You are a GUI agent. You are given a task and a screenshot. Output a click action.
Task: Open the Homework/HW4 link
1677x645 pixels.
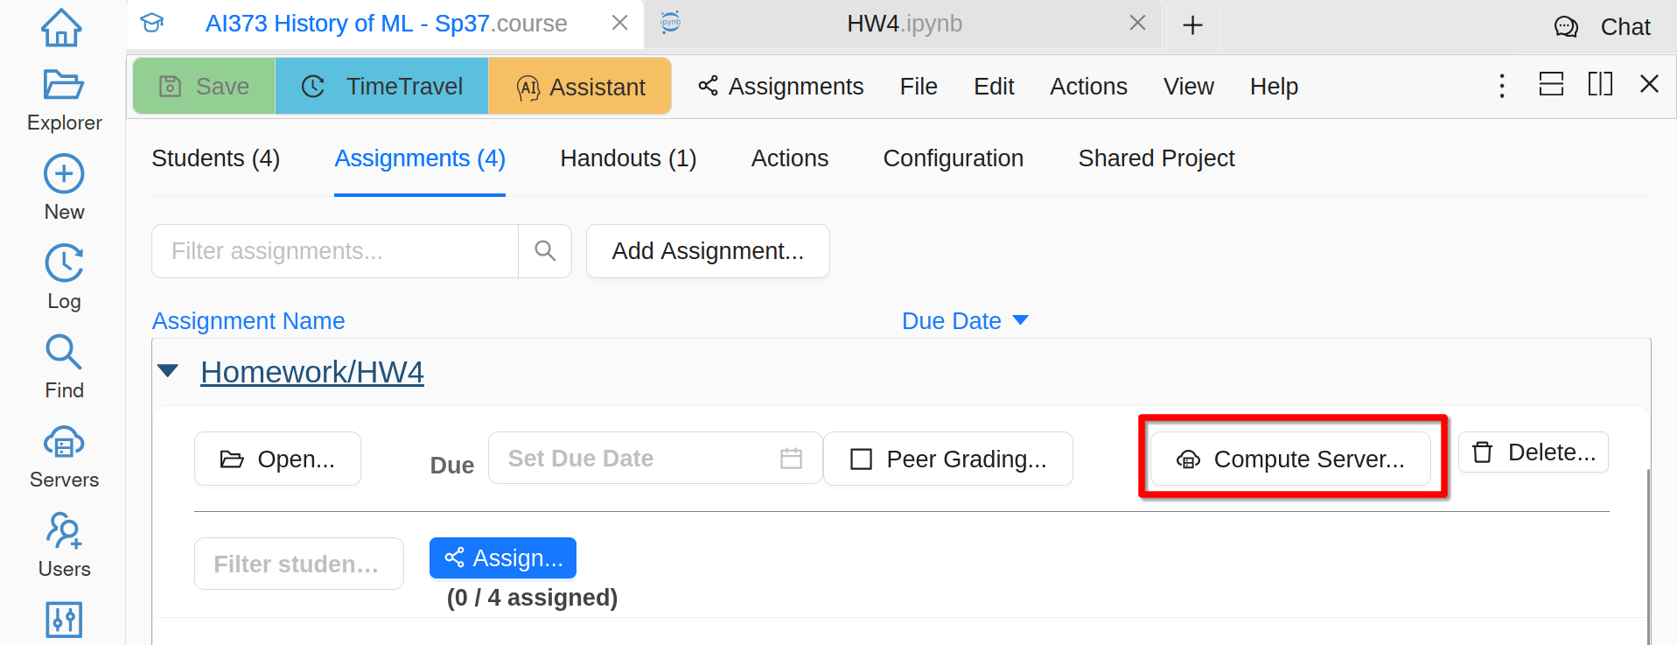(x=312, y=372)
